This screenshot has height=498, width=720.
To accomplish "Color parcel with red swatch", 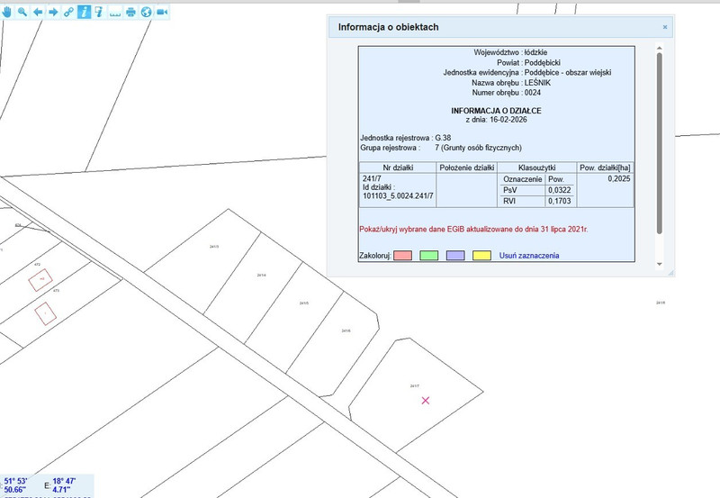I will click(x=403, y=256).
